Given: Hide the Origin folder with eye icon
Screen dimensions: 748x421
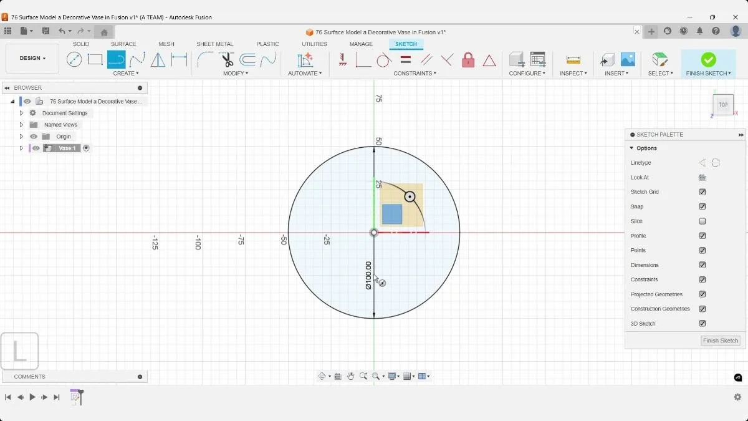Looking at the screenshot, I should point(34,137).
